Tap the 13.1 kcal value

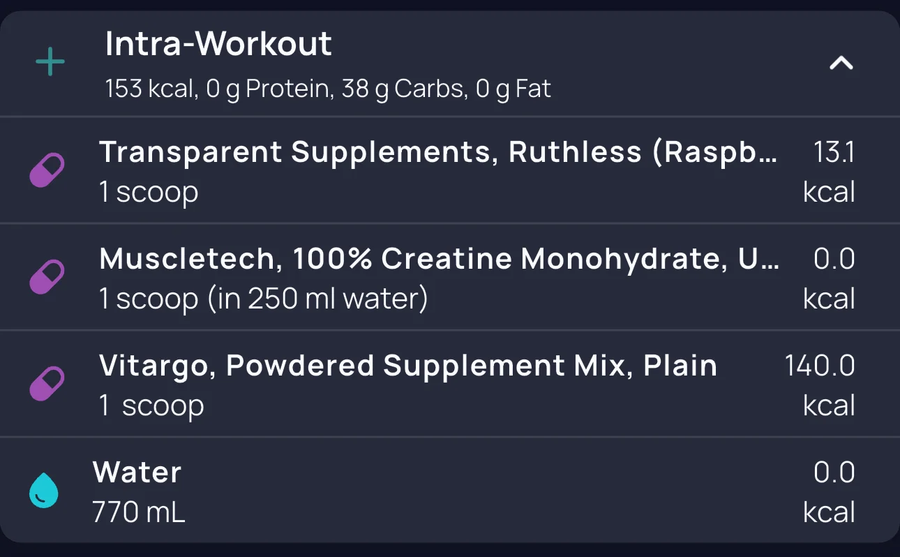[830, 171]
